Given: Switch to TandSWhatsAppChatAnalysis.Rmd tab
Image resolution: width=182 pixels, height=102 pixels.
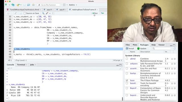Looking at the screenshot, I should pyautogui.click(x=24, y=10).
